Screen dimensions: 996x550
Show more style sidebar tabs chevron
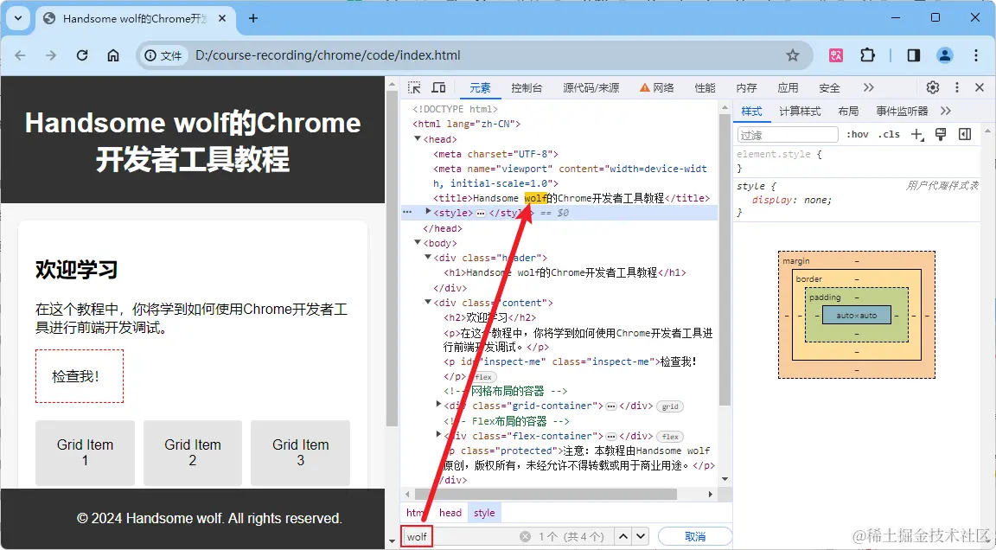[946, 112]
